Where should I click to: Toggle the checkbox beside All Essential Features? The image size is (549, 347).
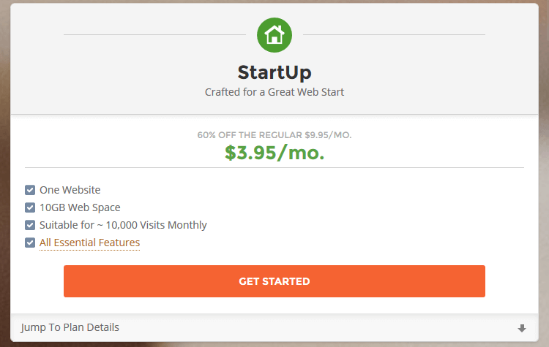pyautogui.click(x=30, y=243)
